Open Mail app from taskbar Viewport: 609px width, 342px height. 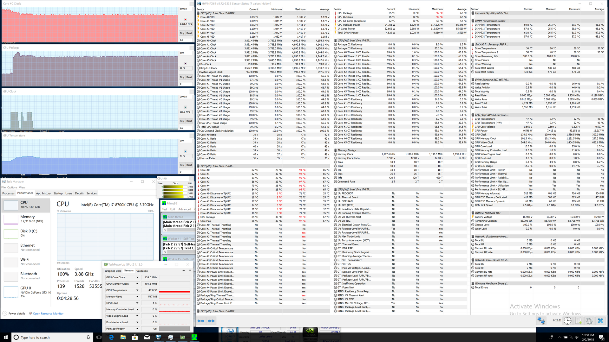pyautogui.click(x=147, y=337)
